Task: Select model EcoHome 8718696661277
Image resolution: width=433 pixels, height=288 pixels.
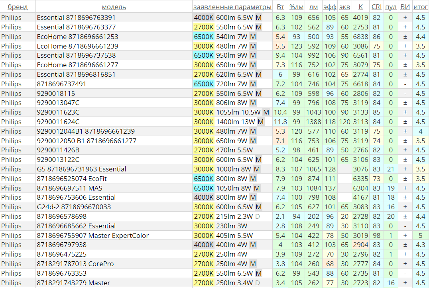Action: click(77, 65)
